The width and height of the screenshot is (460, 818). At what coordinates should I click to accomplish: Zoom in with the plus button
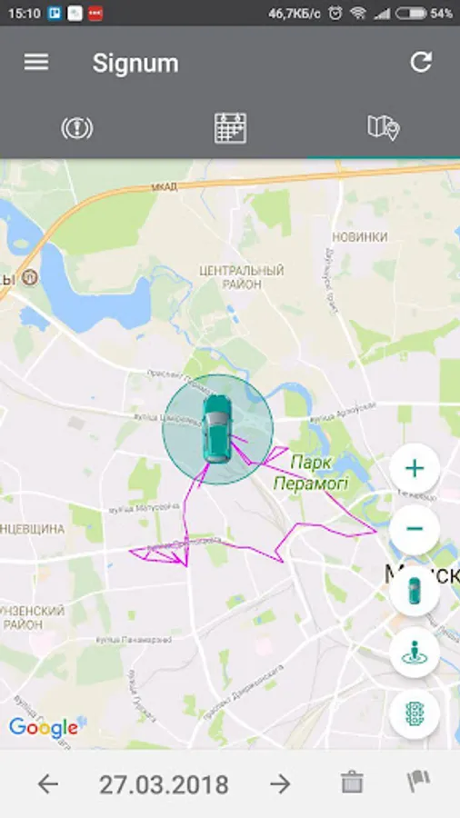[x=415, y=468]
